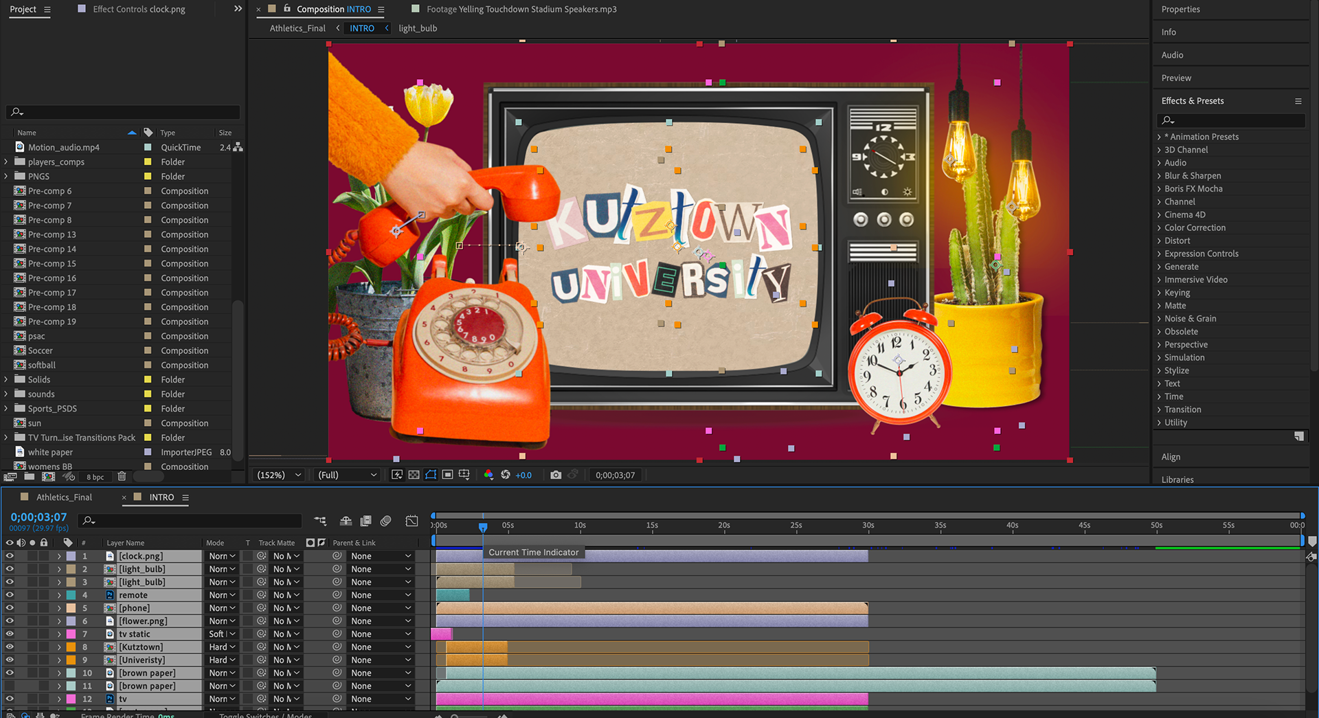1319x718 pixels.
Task: Hide the remote layer
Action: 10,595
